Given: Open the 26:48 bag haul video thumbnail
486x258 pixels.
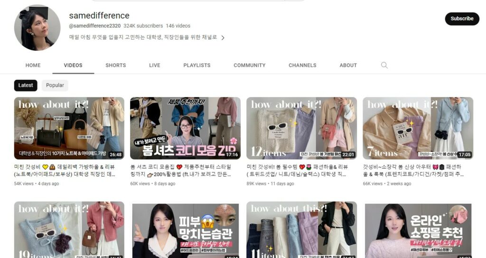Looking at the screenshot, I should click(69, 128).
